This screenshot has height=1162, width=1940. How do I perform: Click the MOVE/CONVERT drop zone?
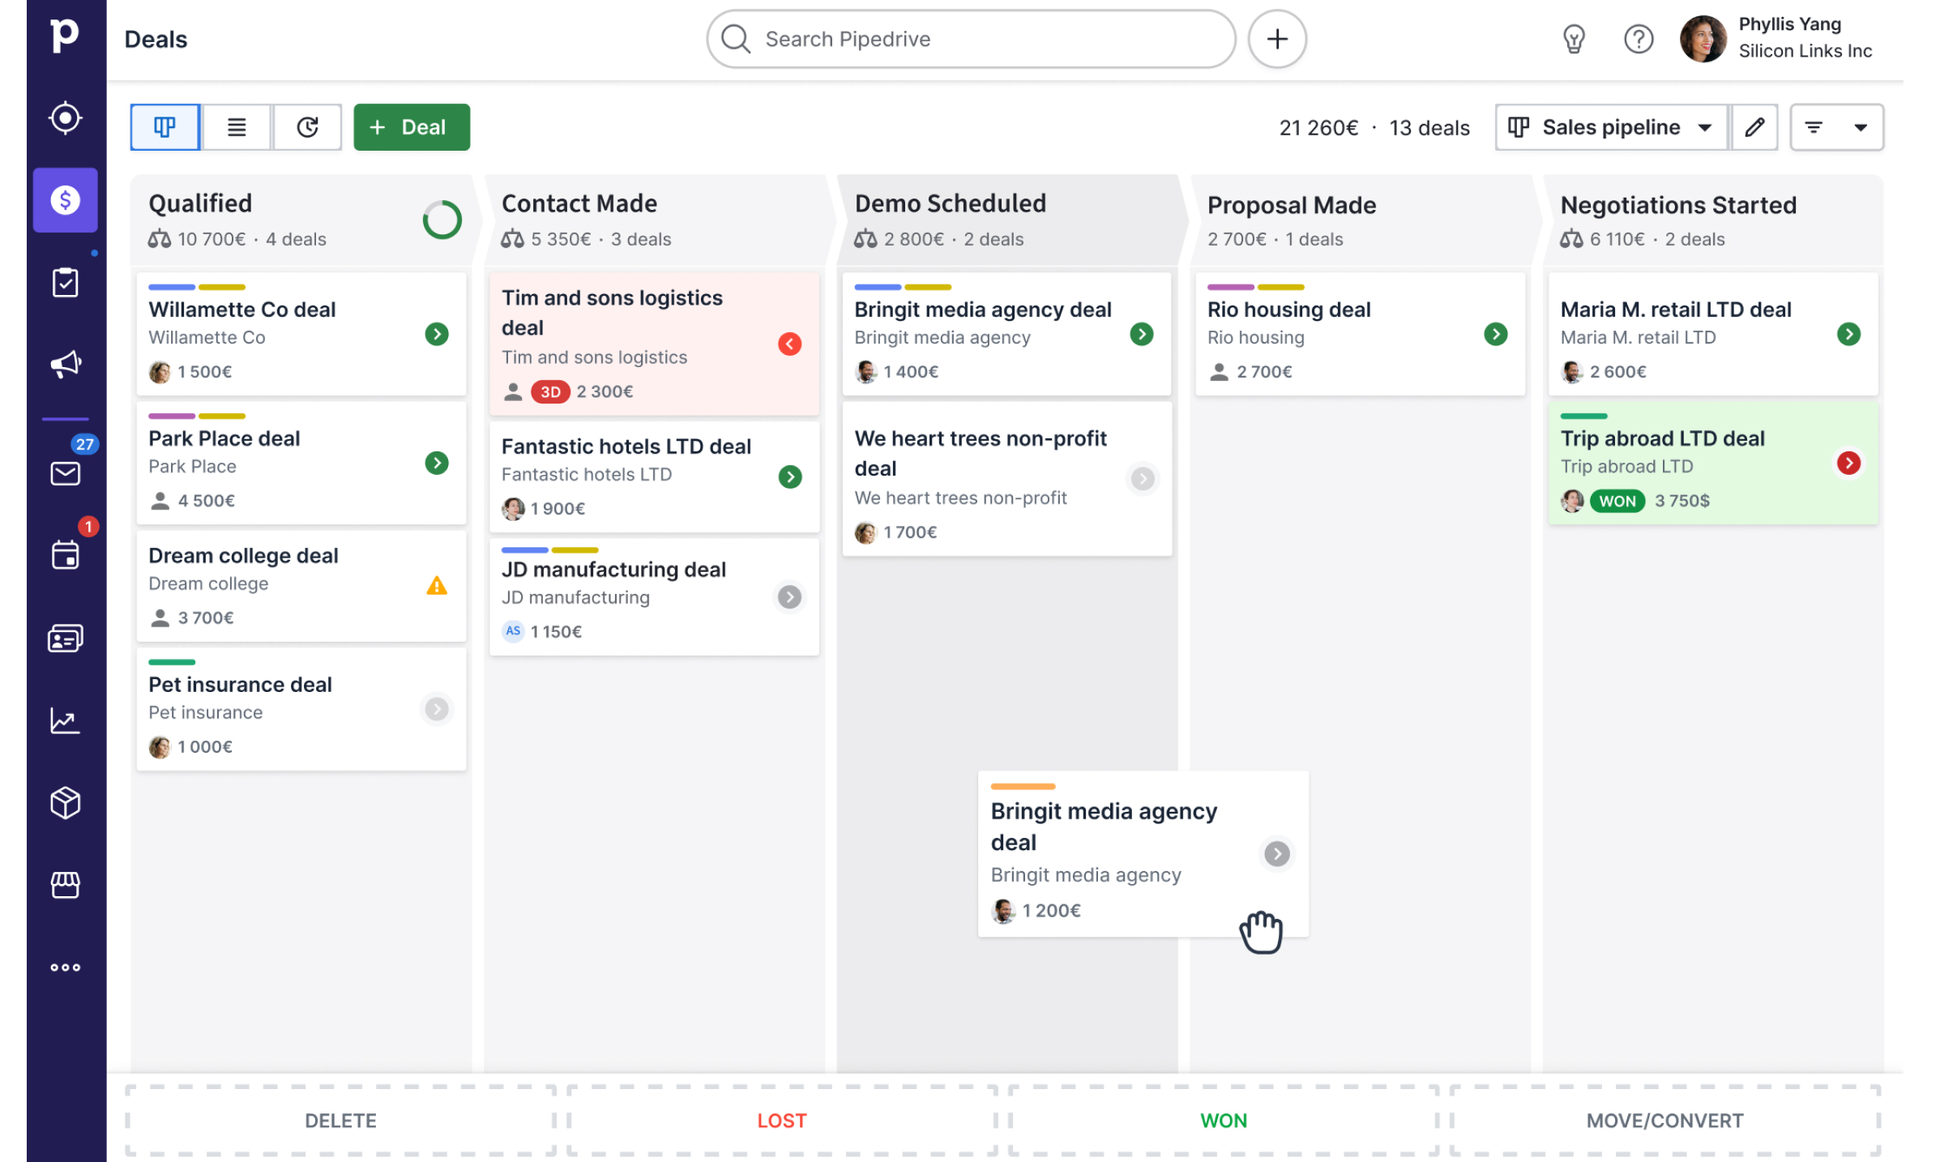click(x=1664, y=1121)
